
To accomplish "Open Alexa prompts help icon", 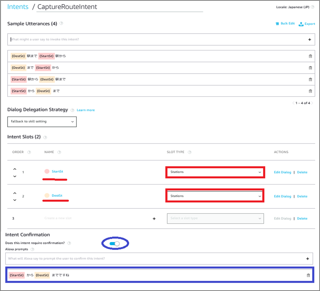I will click(x=32, y=249).
